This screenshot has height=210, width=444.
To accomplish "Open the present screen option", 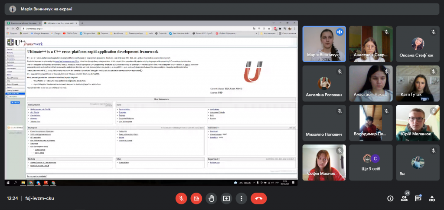I will tap(226, 198).
